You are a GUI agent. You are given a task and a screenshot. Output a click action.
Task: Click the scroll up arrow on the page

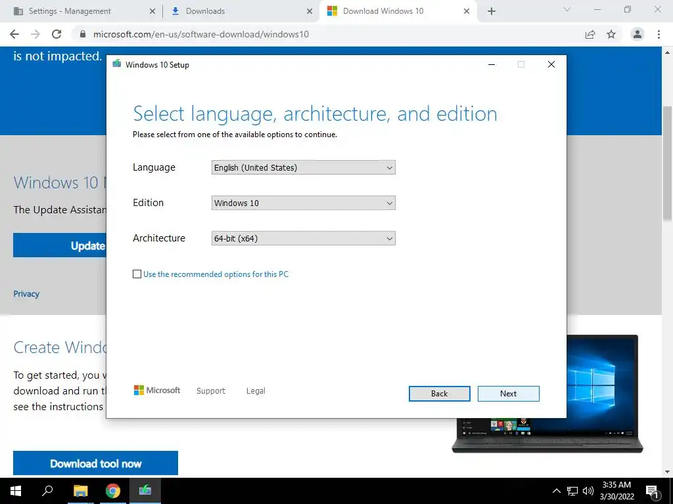pyautogui.click(x=667, y=52)
